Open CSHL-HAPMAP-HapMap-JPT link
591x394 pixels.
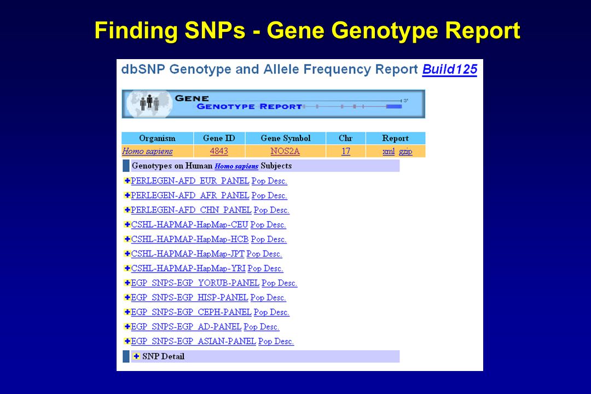pyautogui.click(x=188, y=254)
